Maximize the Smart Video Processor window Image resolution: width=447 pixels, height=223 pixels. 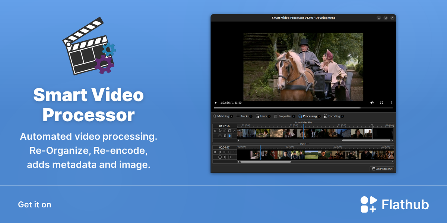coord(386,17)
